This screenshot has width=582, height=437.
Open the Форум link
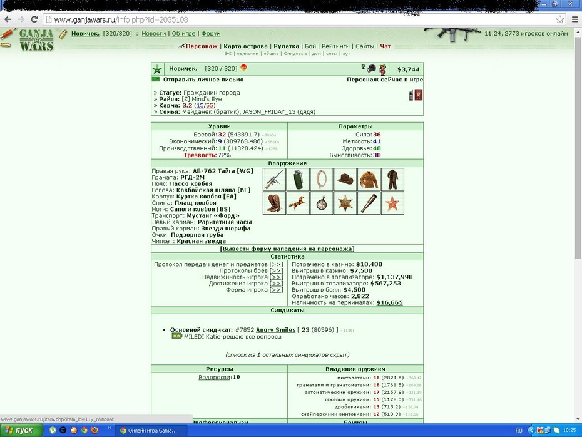[x=211, y=33]
